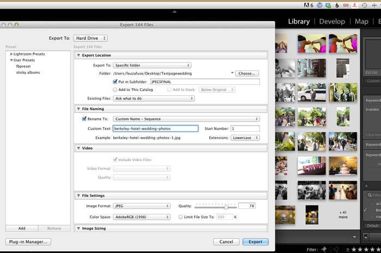Open the Image Format JPEG dropdown

(142, 206)
